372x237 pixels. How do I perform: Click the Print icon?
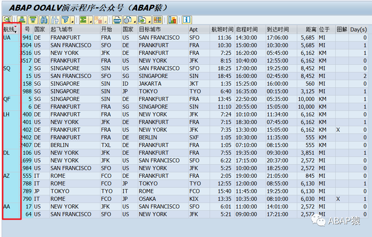(x=117, y=20)
